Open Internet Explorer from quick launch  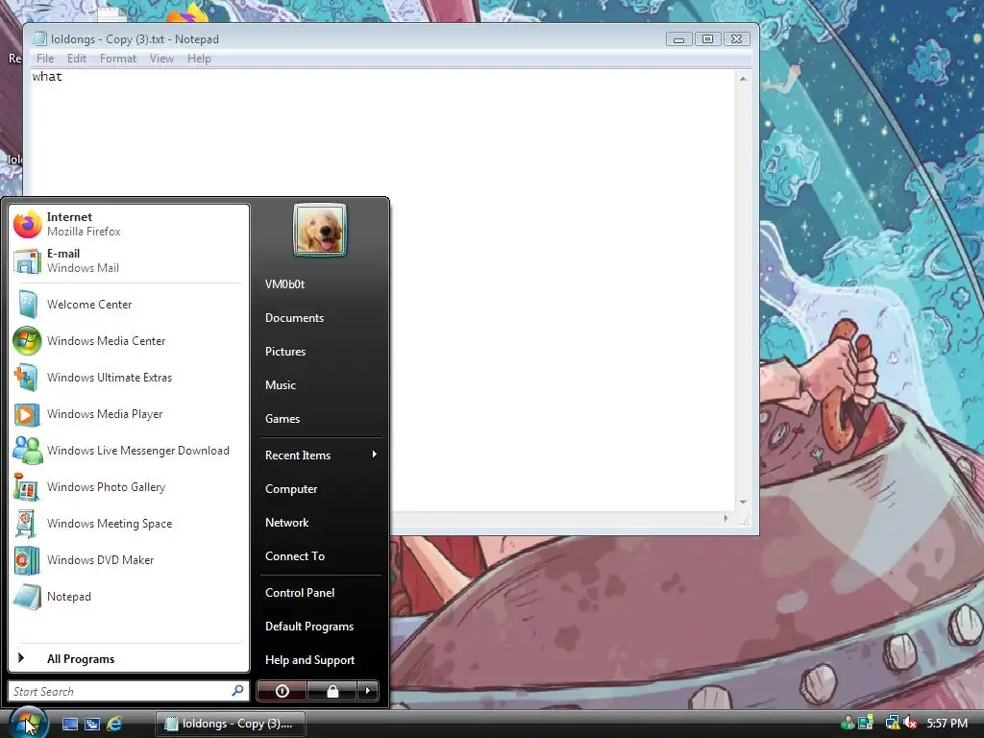(x=114, y=724)
